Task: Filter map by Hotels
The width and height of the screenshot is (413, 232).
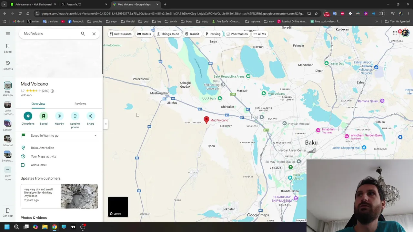Action: (x=144, y=34)
